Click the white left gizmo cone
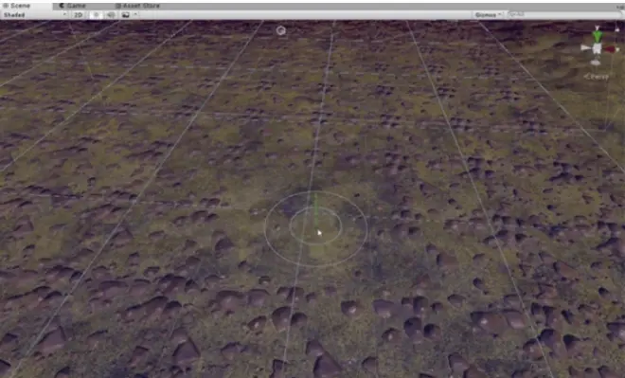The width and height of the screenshot is (625, 378). coord(585,48)
